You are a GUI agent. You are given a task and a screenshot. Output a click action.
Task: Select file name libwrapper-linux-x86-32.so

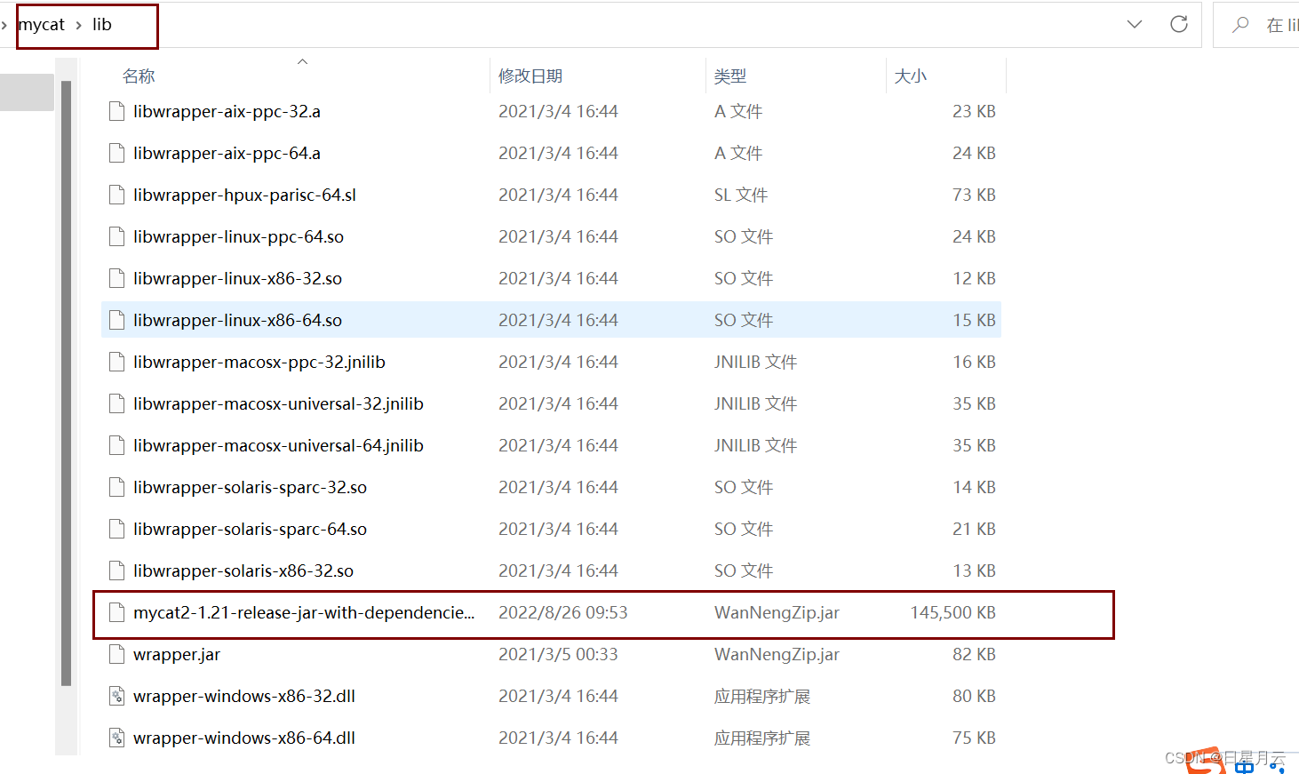[x=237, y=278]
